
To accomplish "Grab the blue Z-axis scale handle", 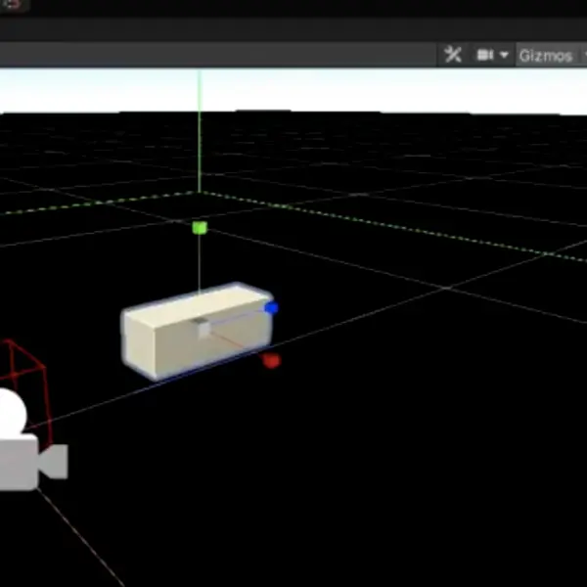I will (x=271, y=308).
